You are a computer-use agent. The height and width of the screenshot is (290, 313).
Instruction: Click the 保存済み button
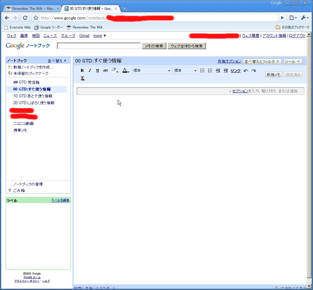293,74
